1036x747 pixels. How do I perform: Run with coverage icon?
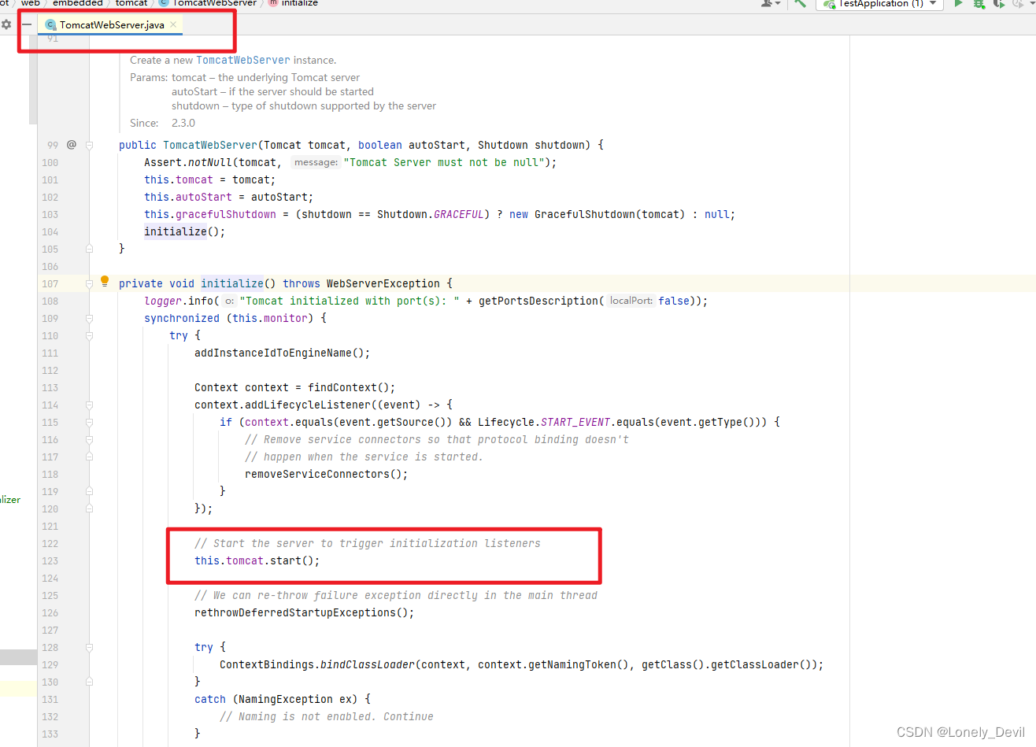998,3
